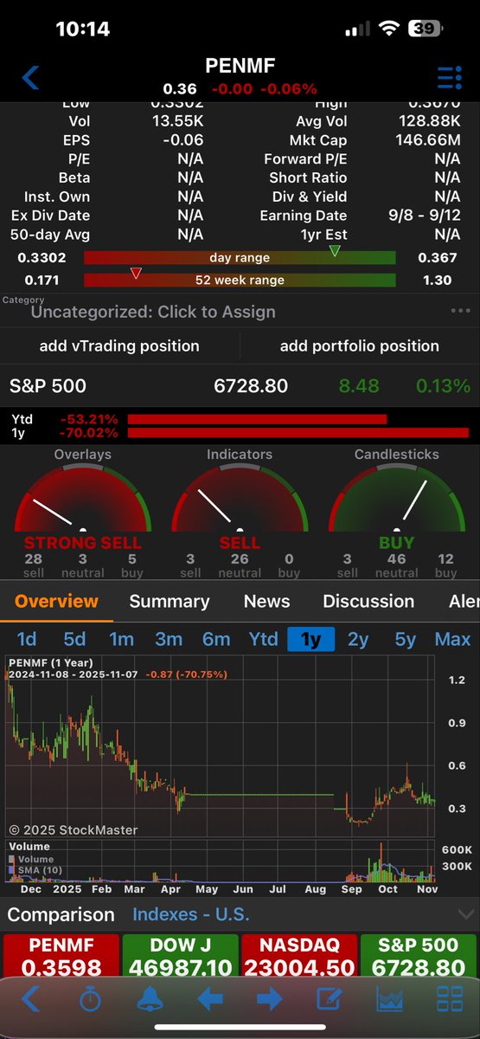Tap the Wi-Fi icon in status bar

(x=388, y=29)
